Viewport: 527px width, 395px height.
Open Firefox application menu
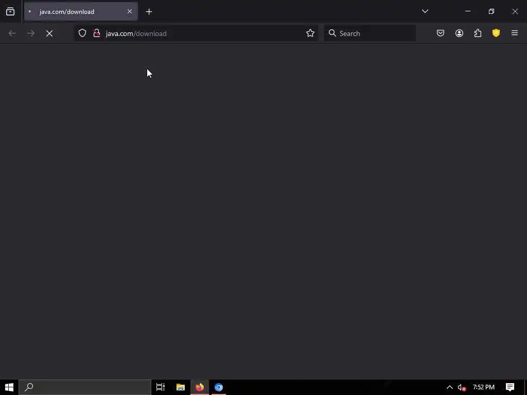click(515, 33)
